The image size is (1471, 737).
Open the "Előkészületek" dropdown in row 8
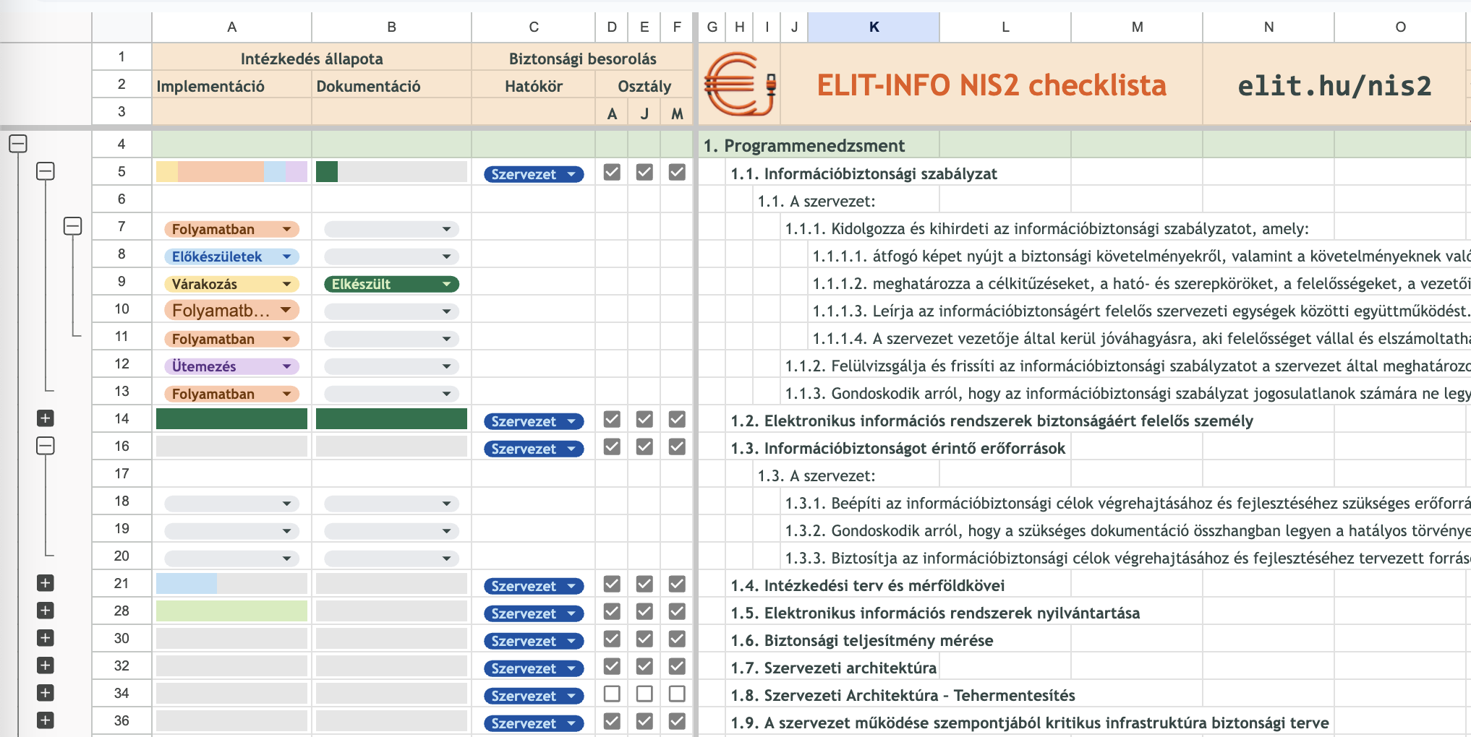pos(288,256)
